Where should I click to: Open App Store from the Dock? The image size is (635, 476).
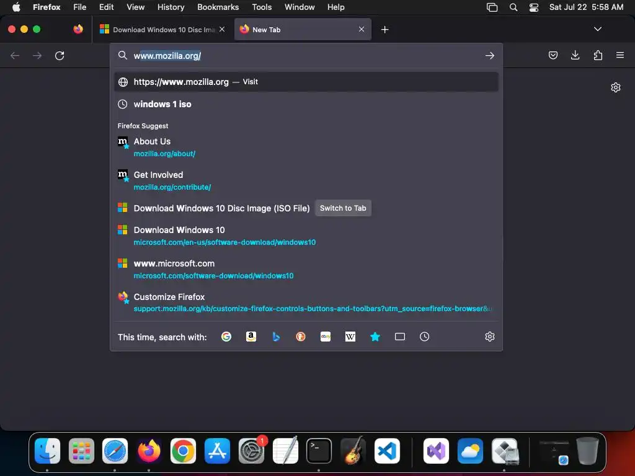(217, 451)
